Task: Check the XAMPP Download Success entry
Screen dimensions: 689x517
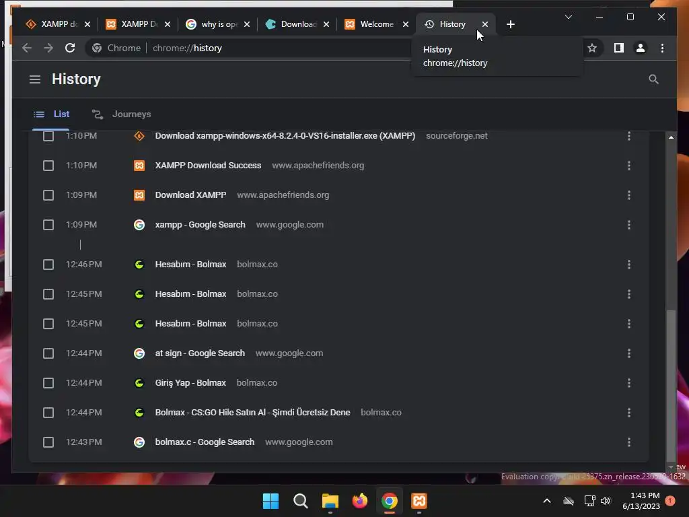Action: click(x=48, y=166)
